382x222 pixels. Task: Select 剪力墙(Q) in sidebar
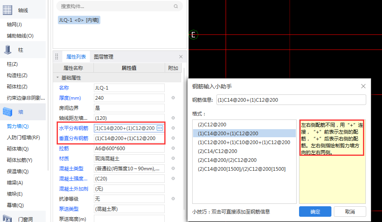point(18,126)
